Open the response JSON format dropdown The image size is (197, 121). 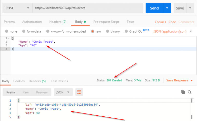[63, 92]
